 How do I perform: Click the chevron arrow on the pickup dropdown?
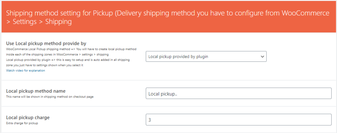click(262, 56)
